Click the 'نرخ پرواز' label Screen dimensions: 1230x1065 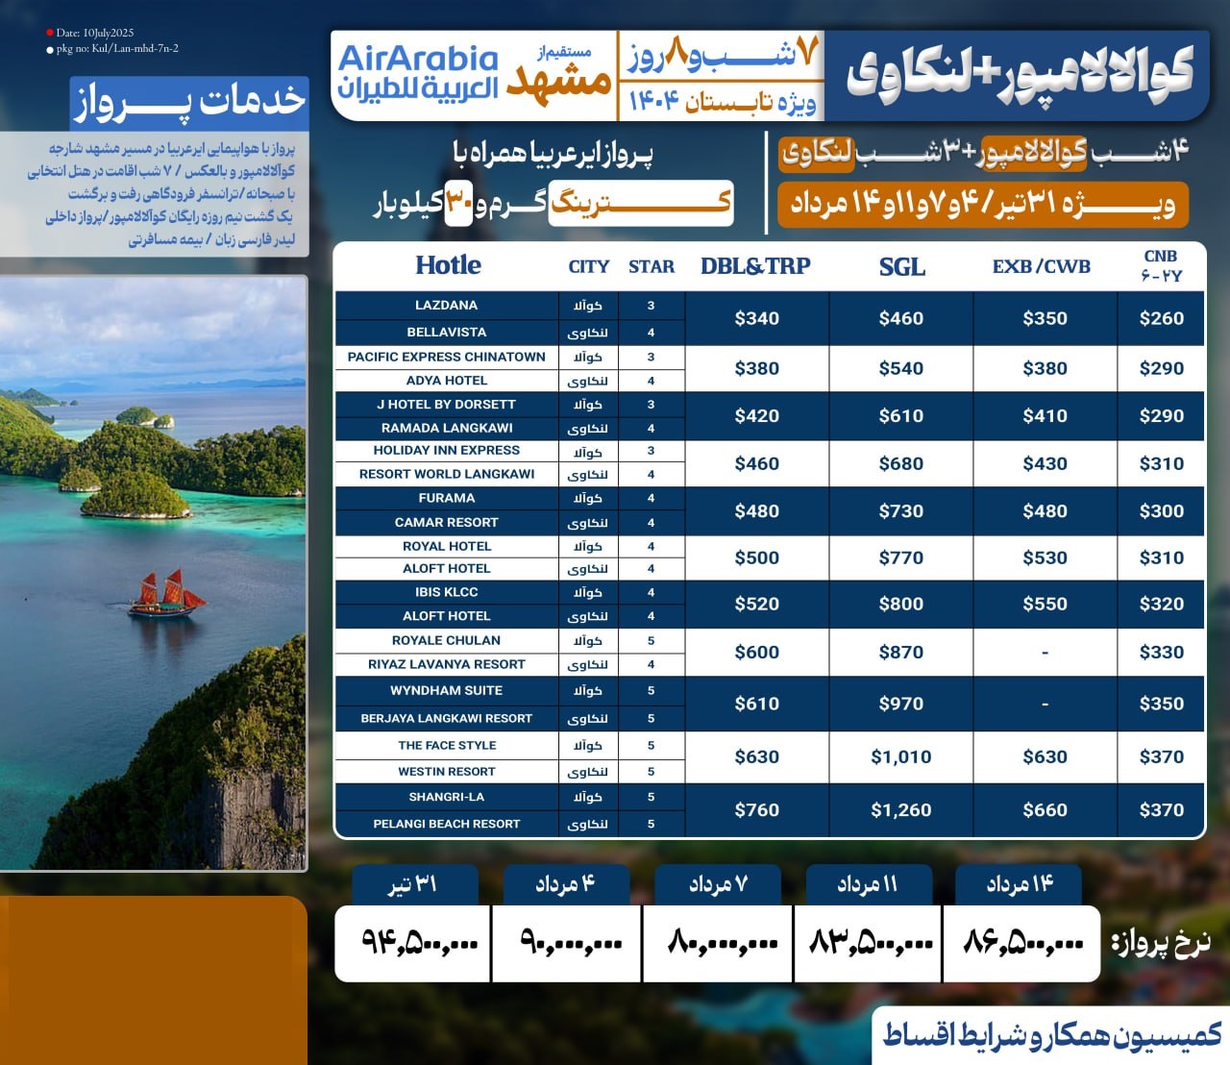[x=1161, y=944]
